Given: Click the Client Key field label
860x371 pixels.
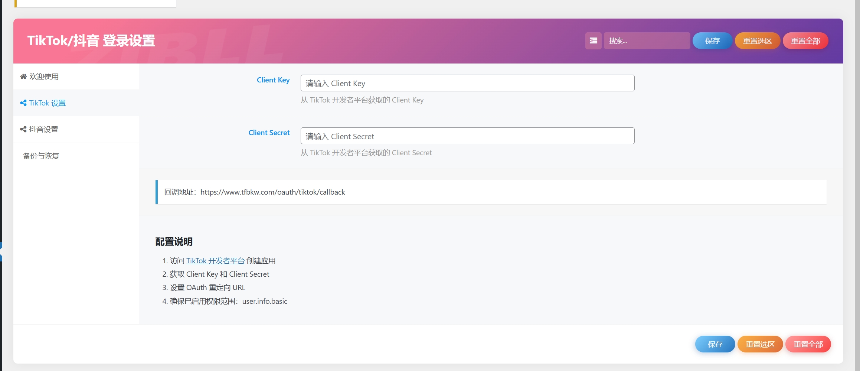Looking at the screenshot, I should (x=273, y=80).
